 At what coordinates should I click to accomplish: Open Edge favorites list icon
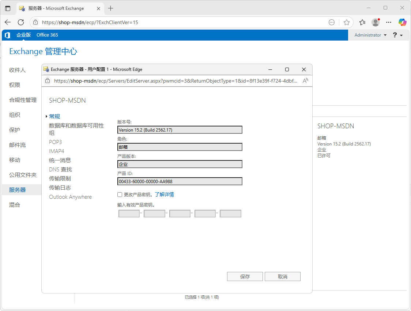pos(362,22)
